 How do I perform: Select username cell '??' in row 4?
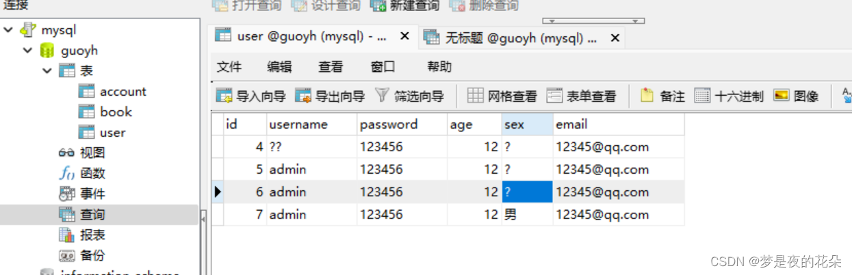click(312, 146)
